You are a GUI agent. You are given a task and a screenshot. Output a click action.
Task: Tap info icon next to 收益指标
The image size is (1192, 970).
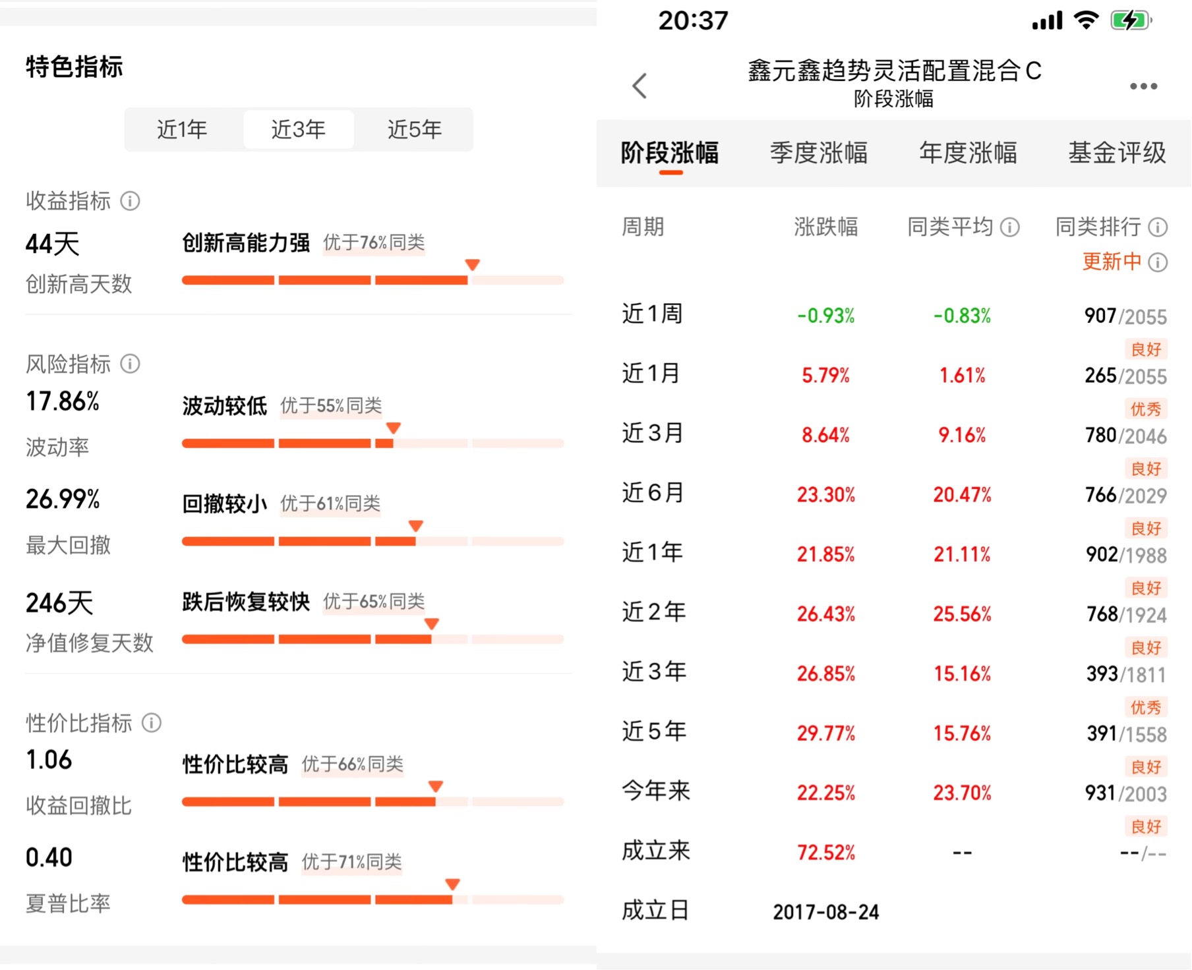130,201
